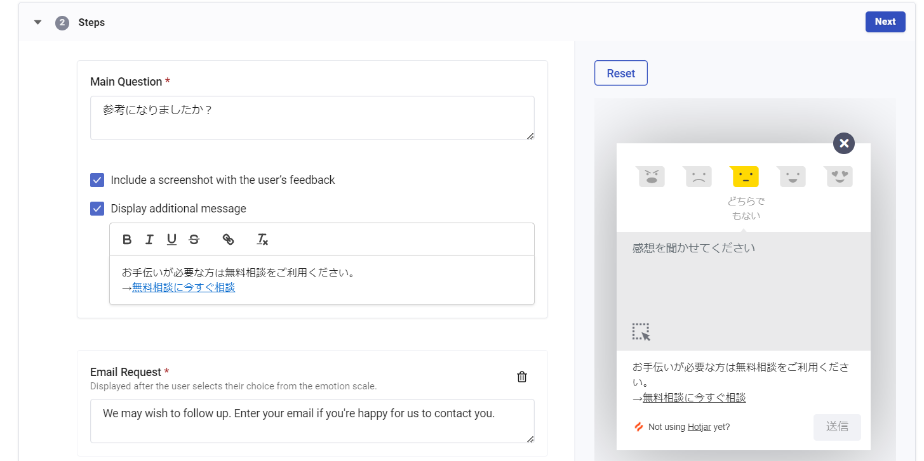Select the angry face emotion in preview
Viewport: 924px width, 461px height.
(650, 176)
